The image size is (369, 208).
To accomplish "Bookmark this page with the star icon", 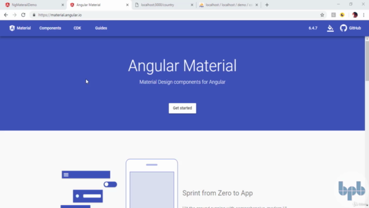I will pyautogui.click(x=322, y=15).
